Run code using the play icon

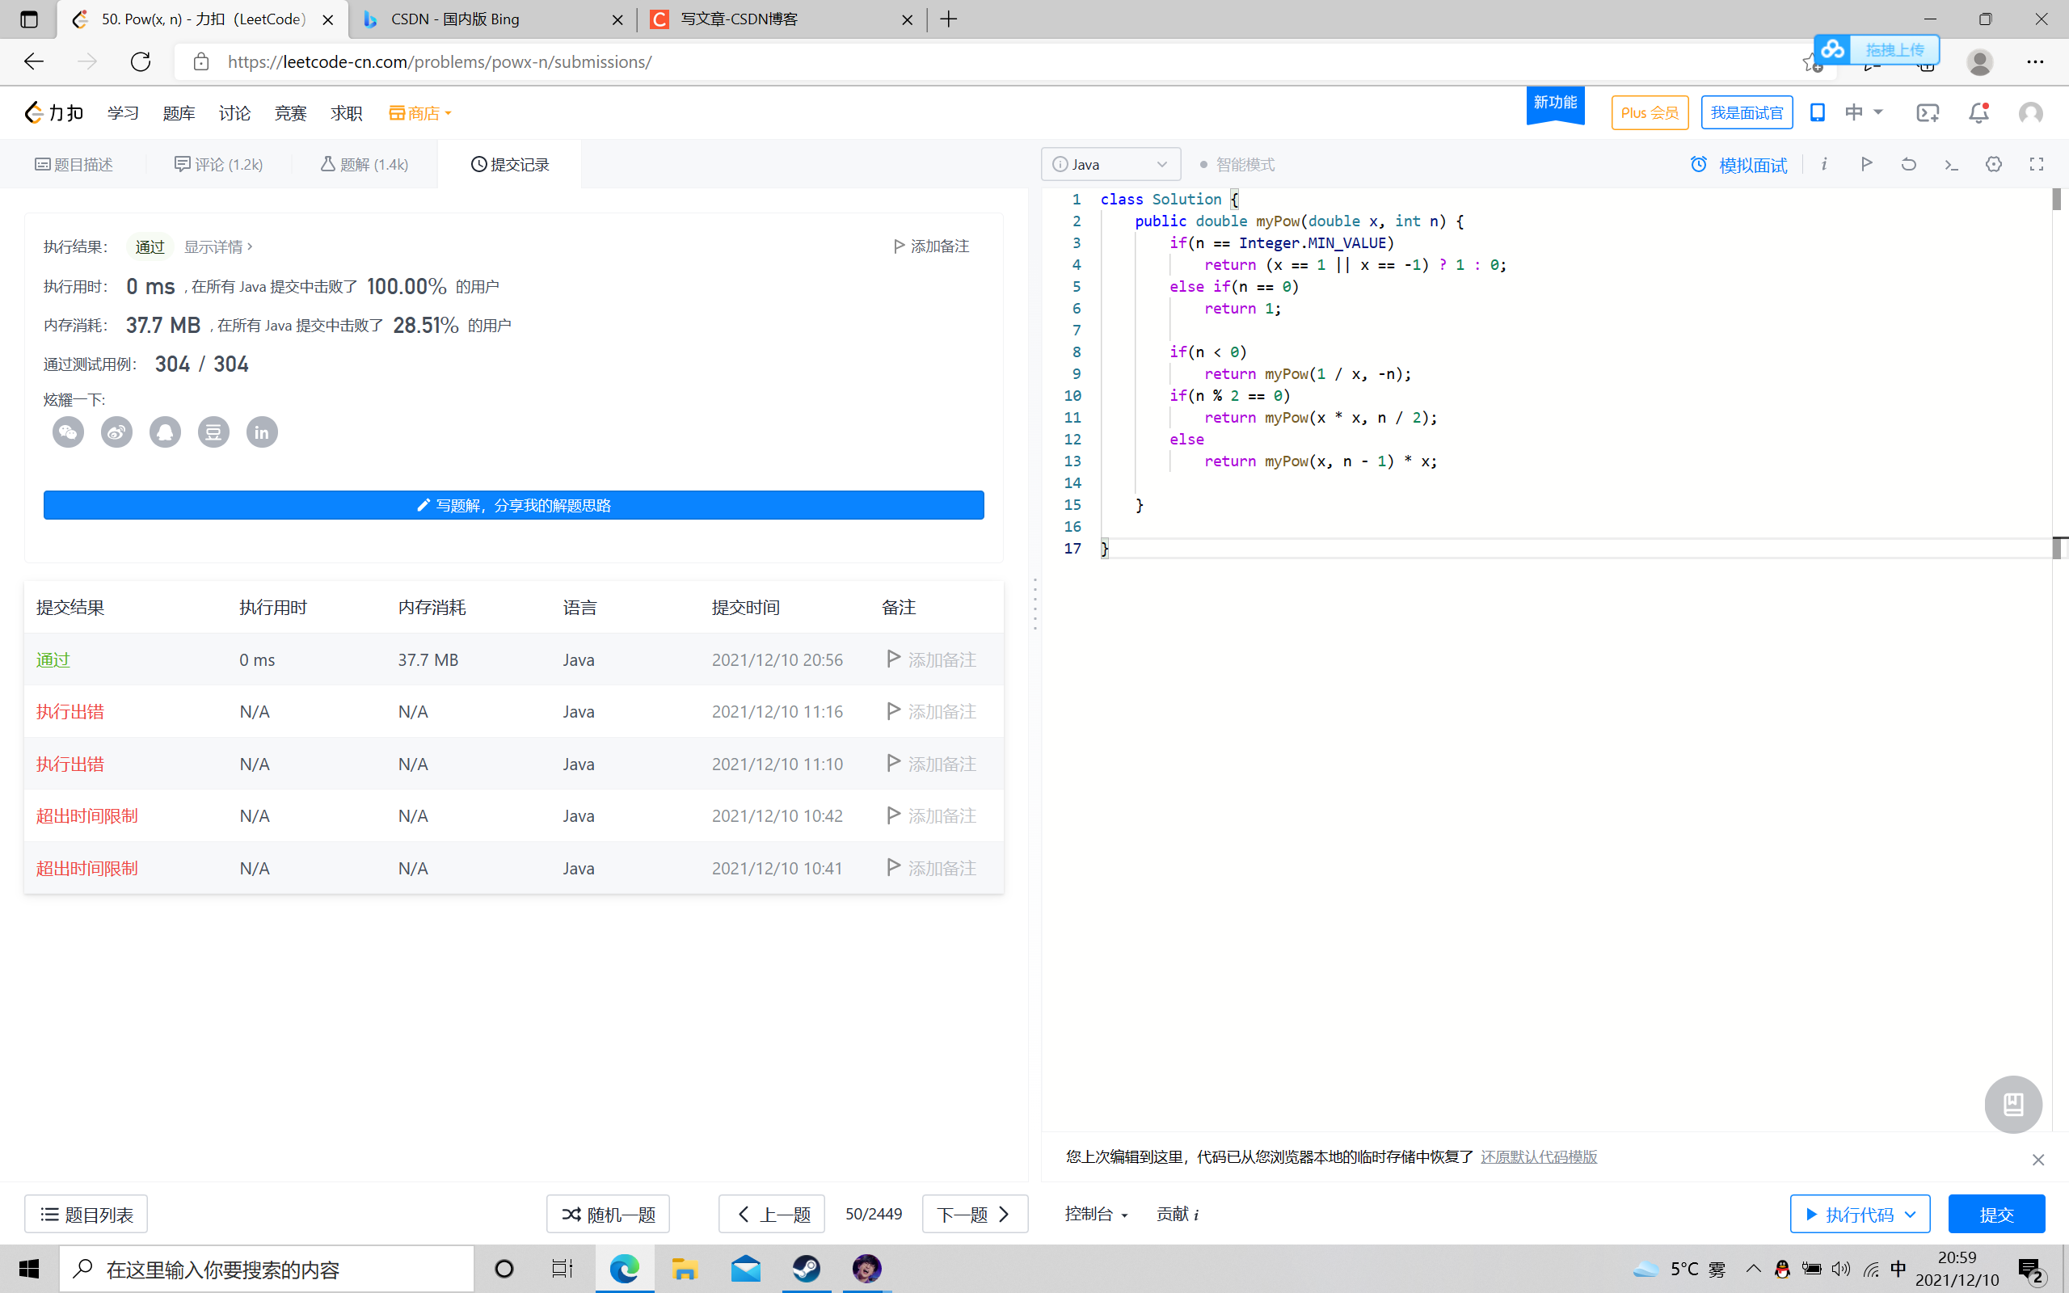coord(1866,164)
